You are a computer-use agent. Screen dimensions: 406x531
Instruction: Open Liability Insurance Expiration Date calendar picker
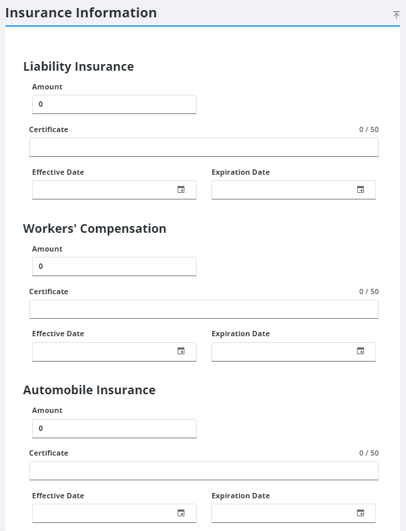coord(361,189)
